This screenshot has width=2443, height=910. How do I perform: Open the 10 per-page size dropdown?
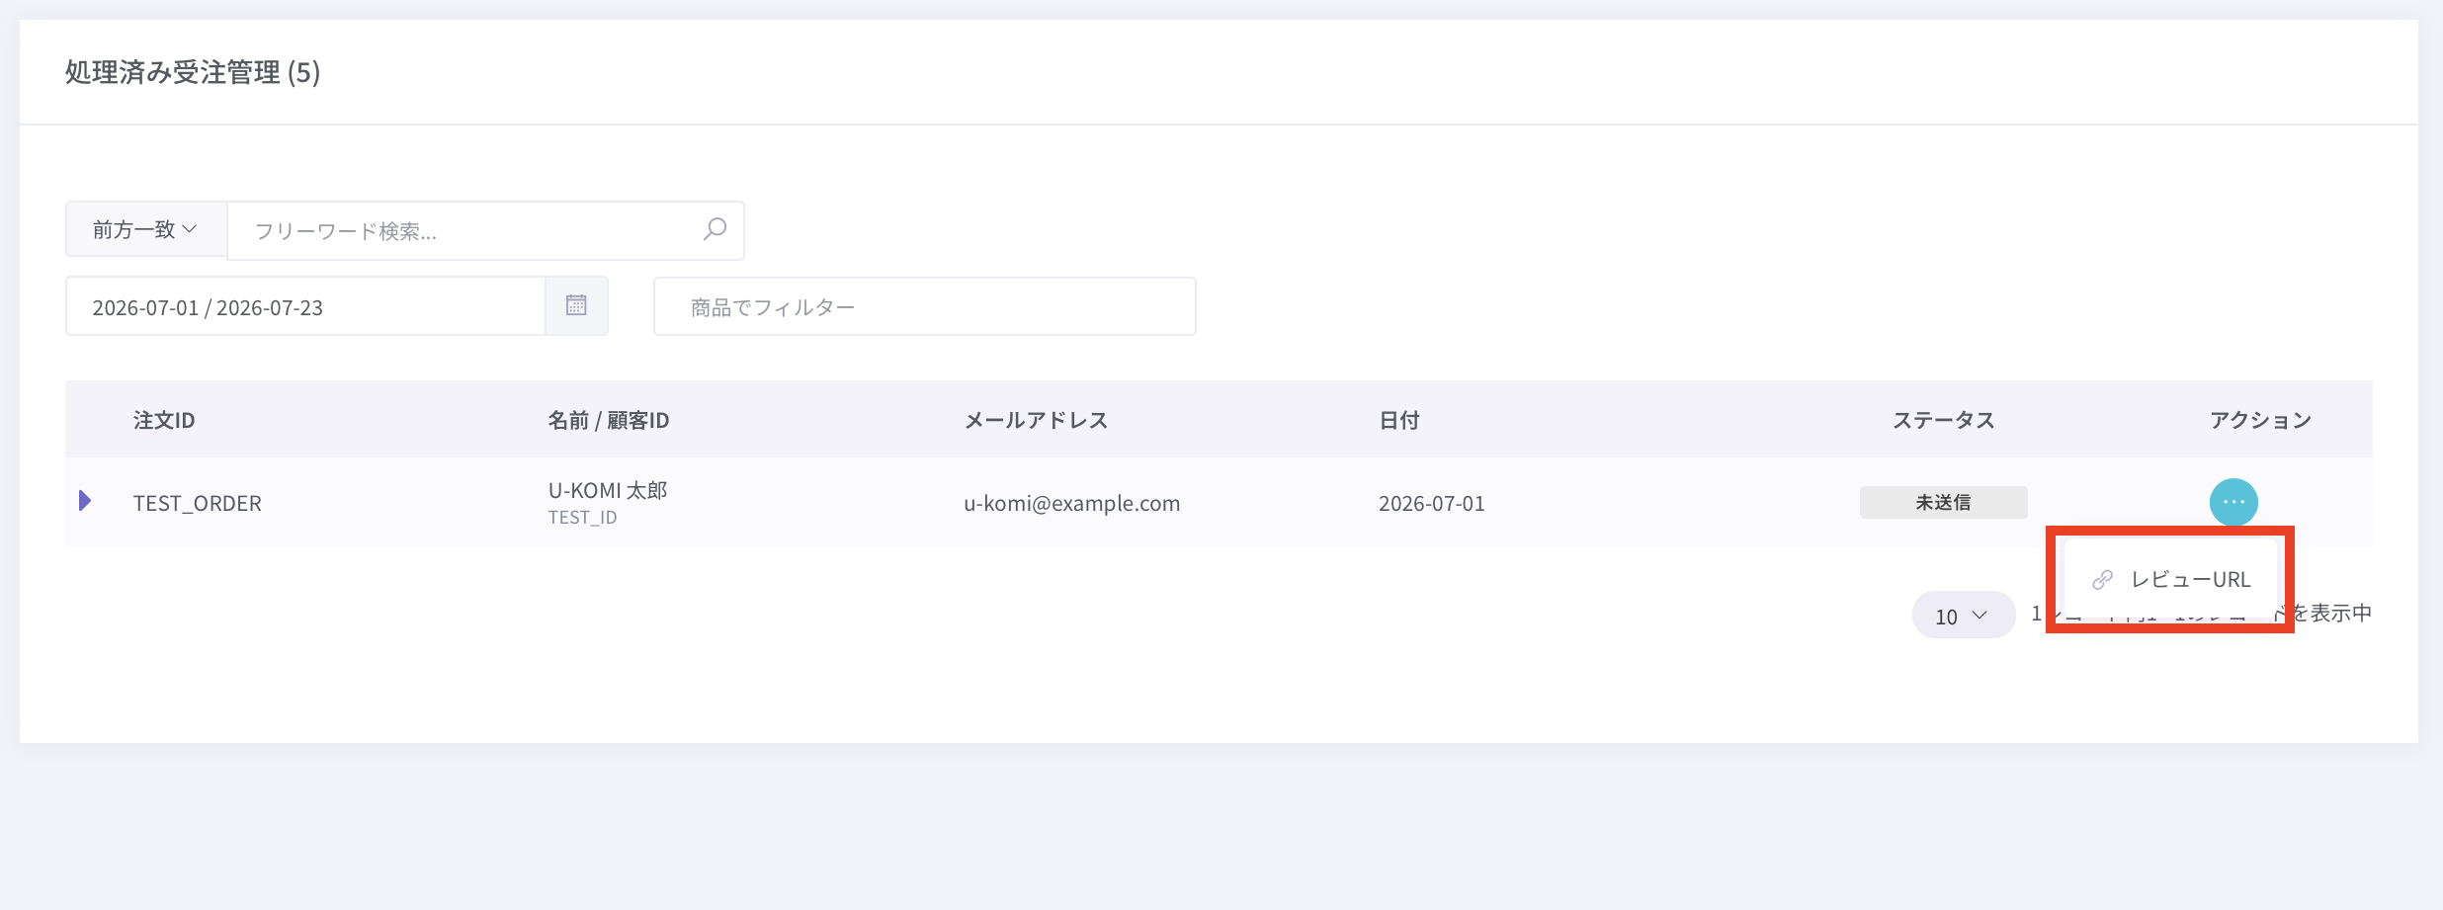click(1963, 616)
